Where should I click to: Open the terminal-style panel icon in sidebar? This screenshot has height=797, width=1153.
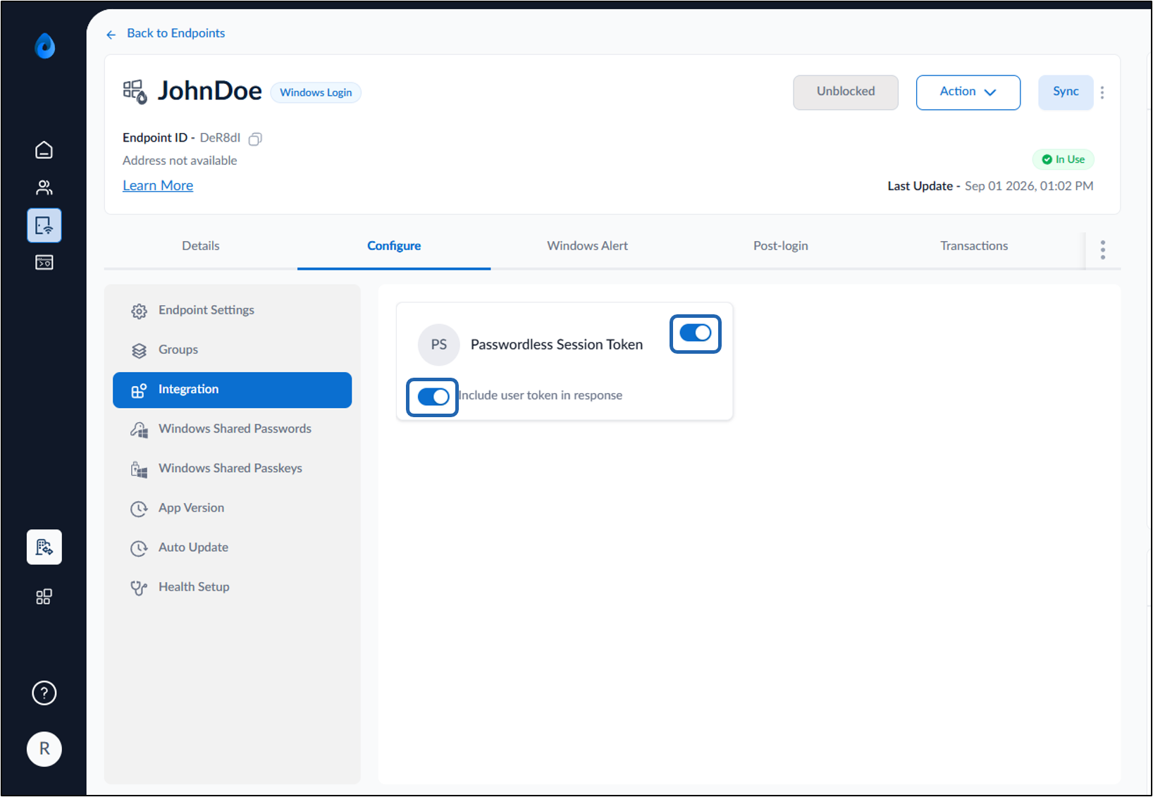(44, 262)
